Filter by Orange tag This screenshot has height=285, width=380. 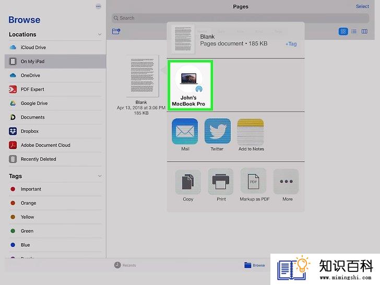pyautogui.click(x=55, y=203)
